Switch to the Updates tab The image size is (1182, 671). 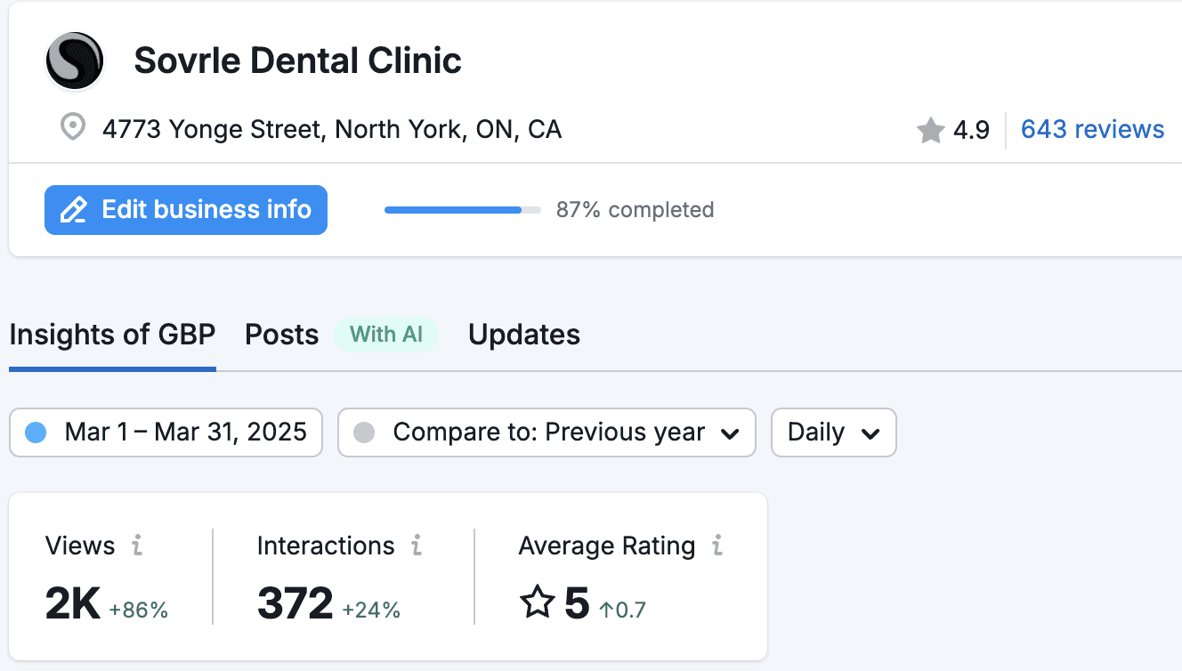click(x=523, y=335)
